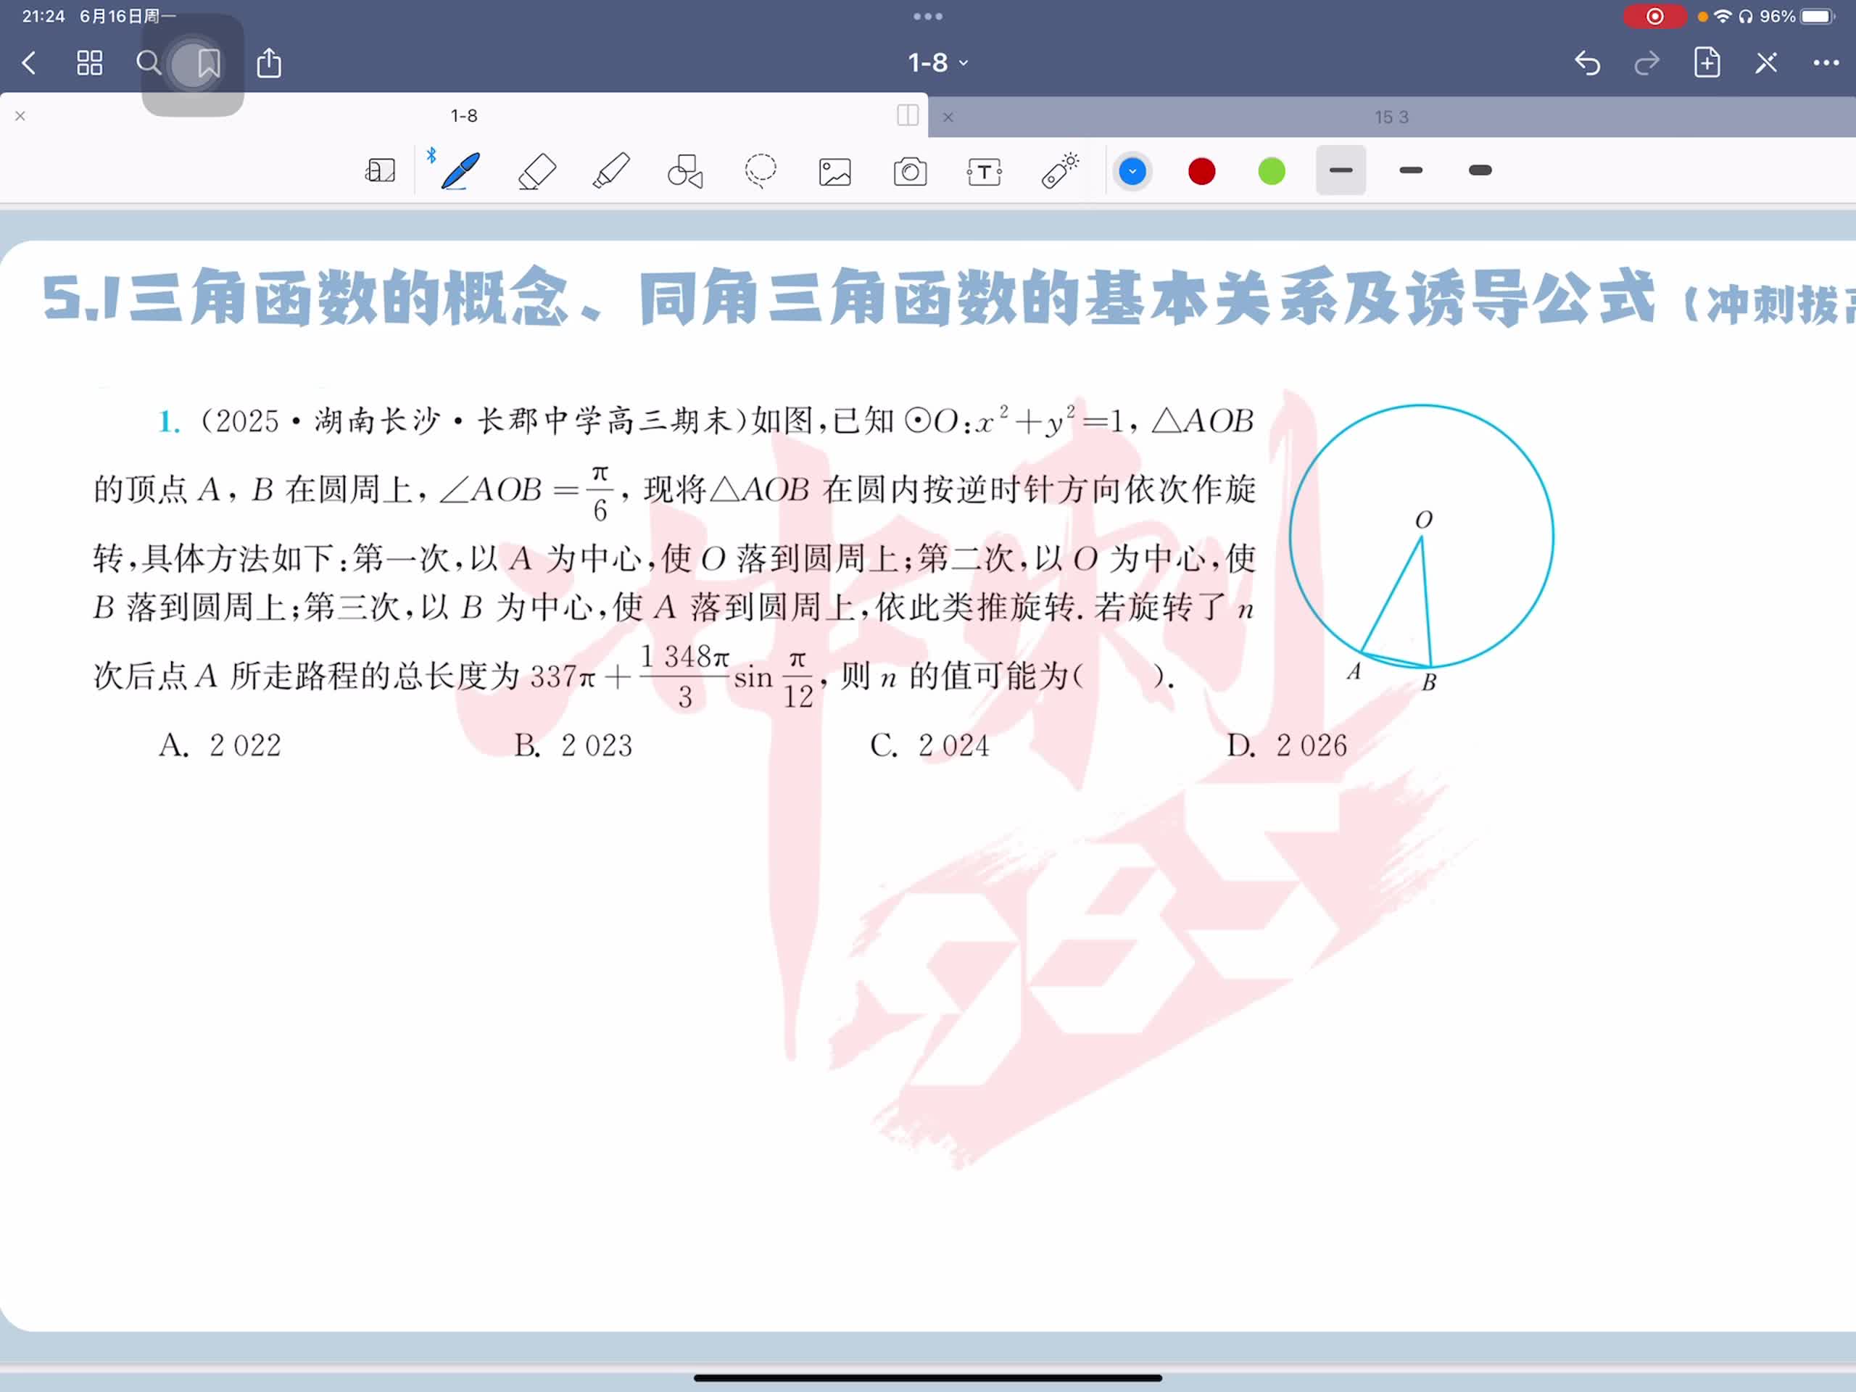
Task: Toggle split view for tab
Action: click(907, 116)
